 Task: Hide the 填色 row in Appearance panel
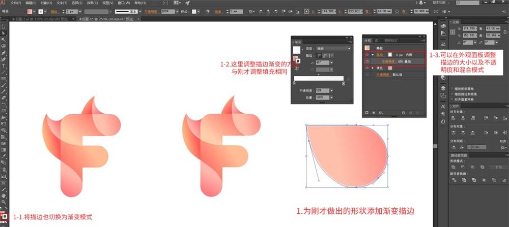[367, 69]
